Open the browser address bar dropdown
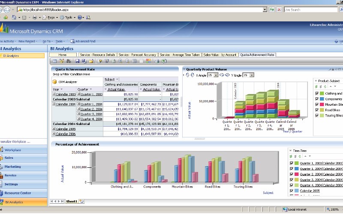 [x=265, y=9]
